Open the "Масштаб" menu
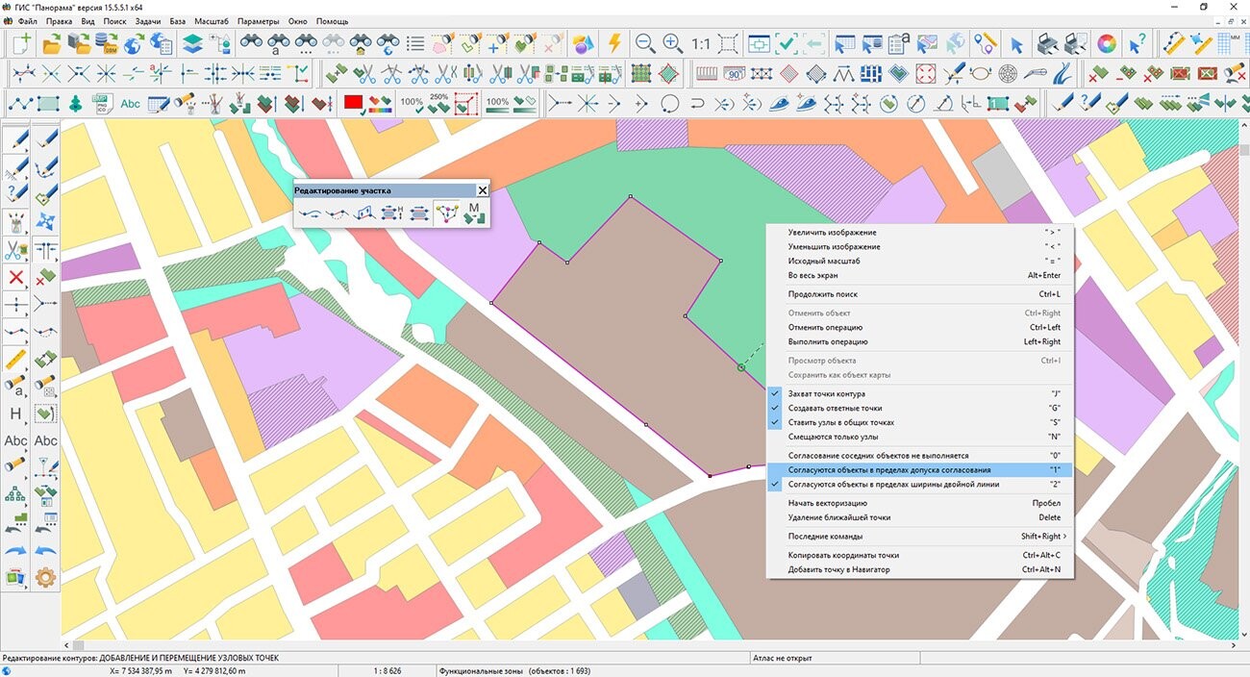 click(x=212, y=21)
